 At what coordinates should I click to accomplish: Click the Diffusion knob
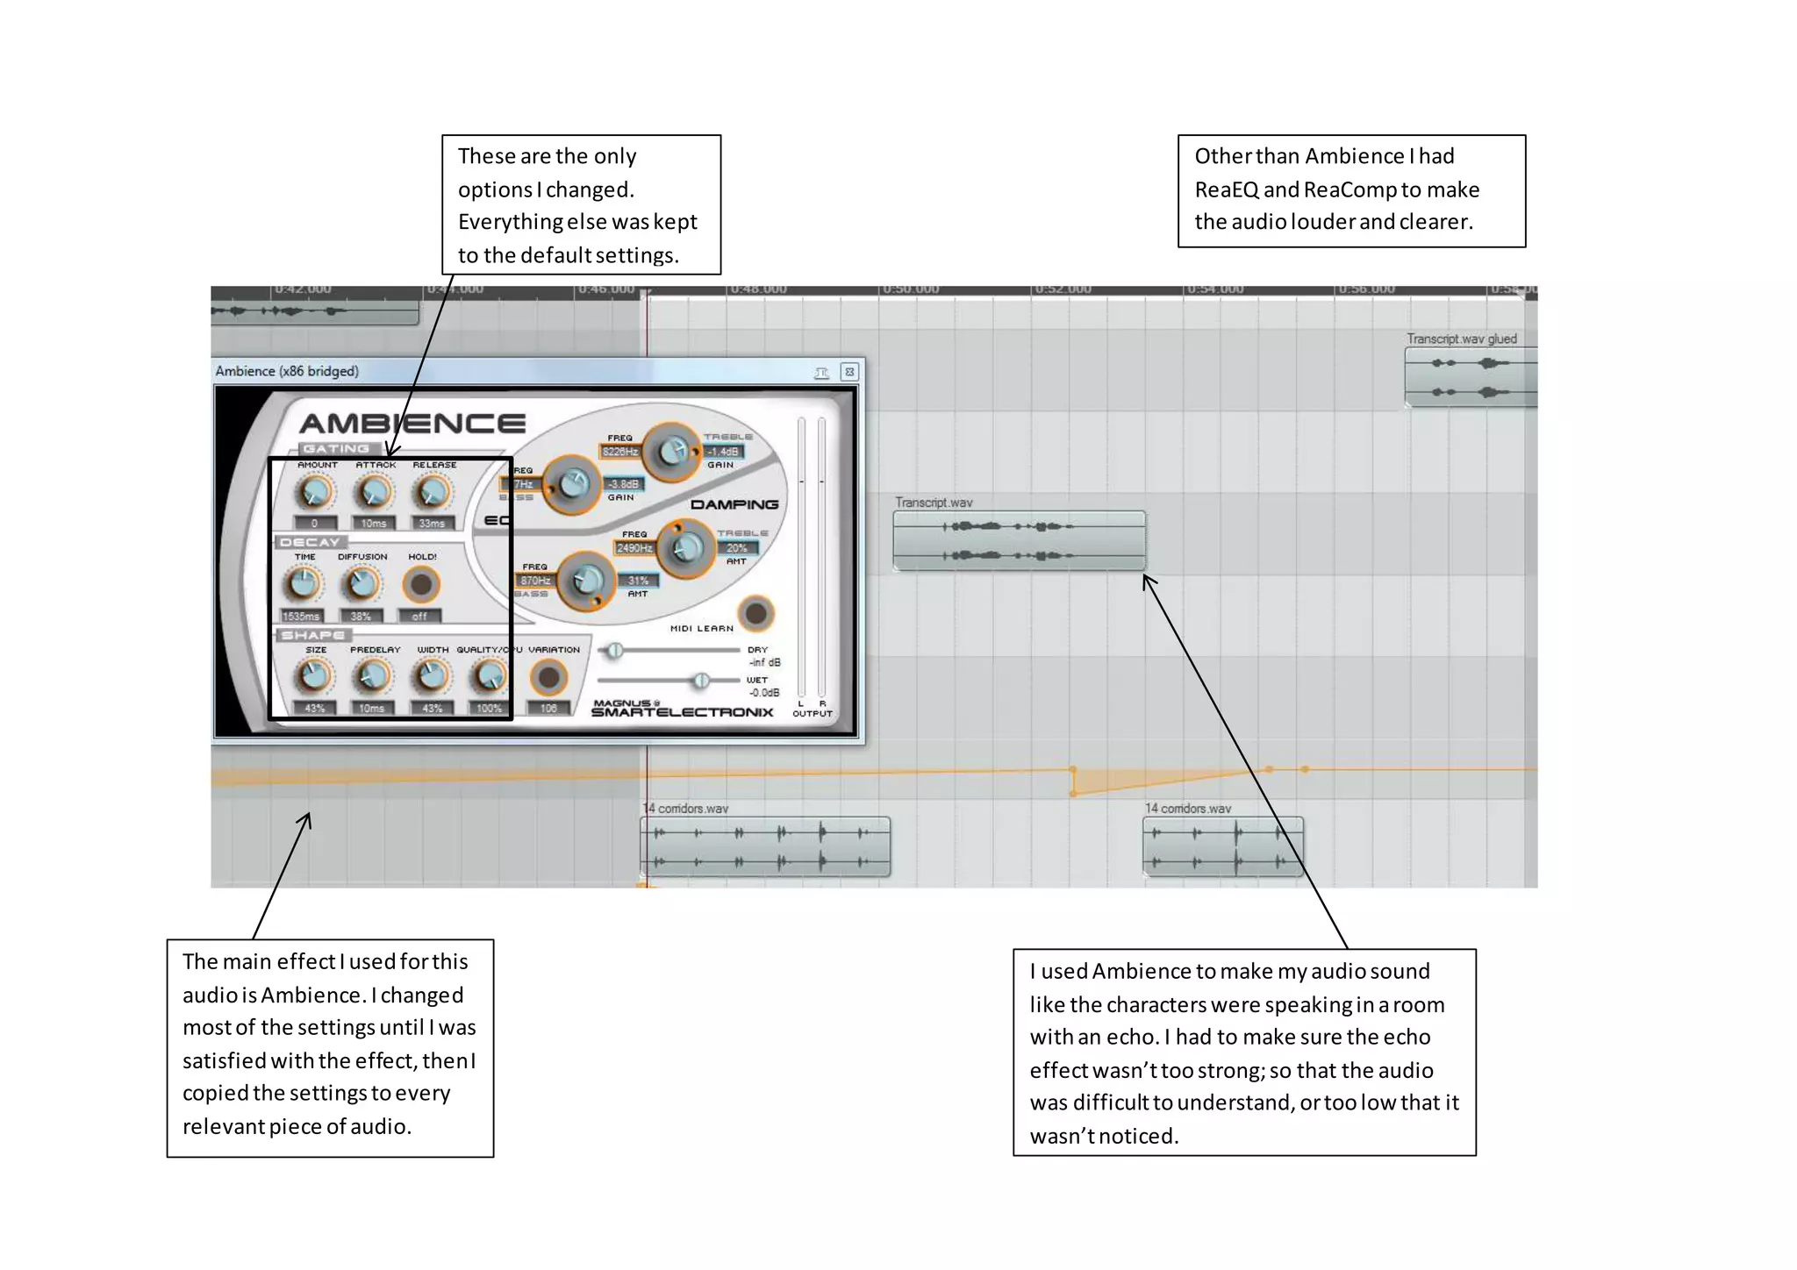point(361,584)
